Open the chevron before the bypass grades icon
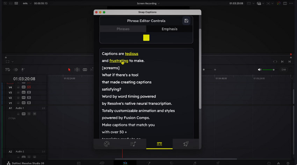Screen dimensions: 297x165 coord(273,4)
